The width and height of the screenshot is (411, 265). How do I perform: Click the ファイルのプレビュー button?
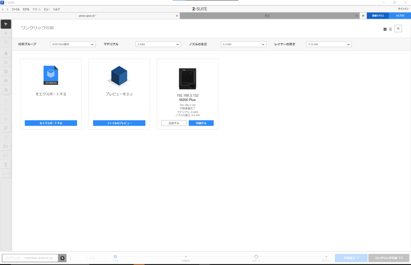tap(119, 123)
